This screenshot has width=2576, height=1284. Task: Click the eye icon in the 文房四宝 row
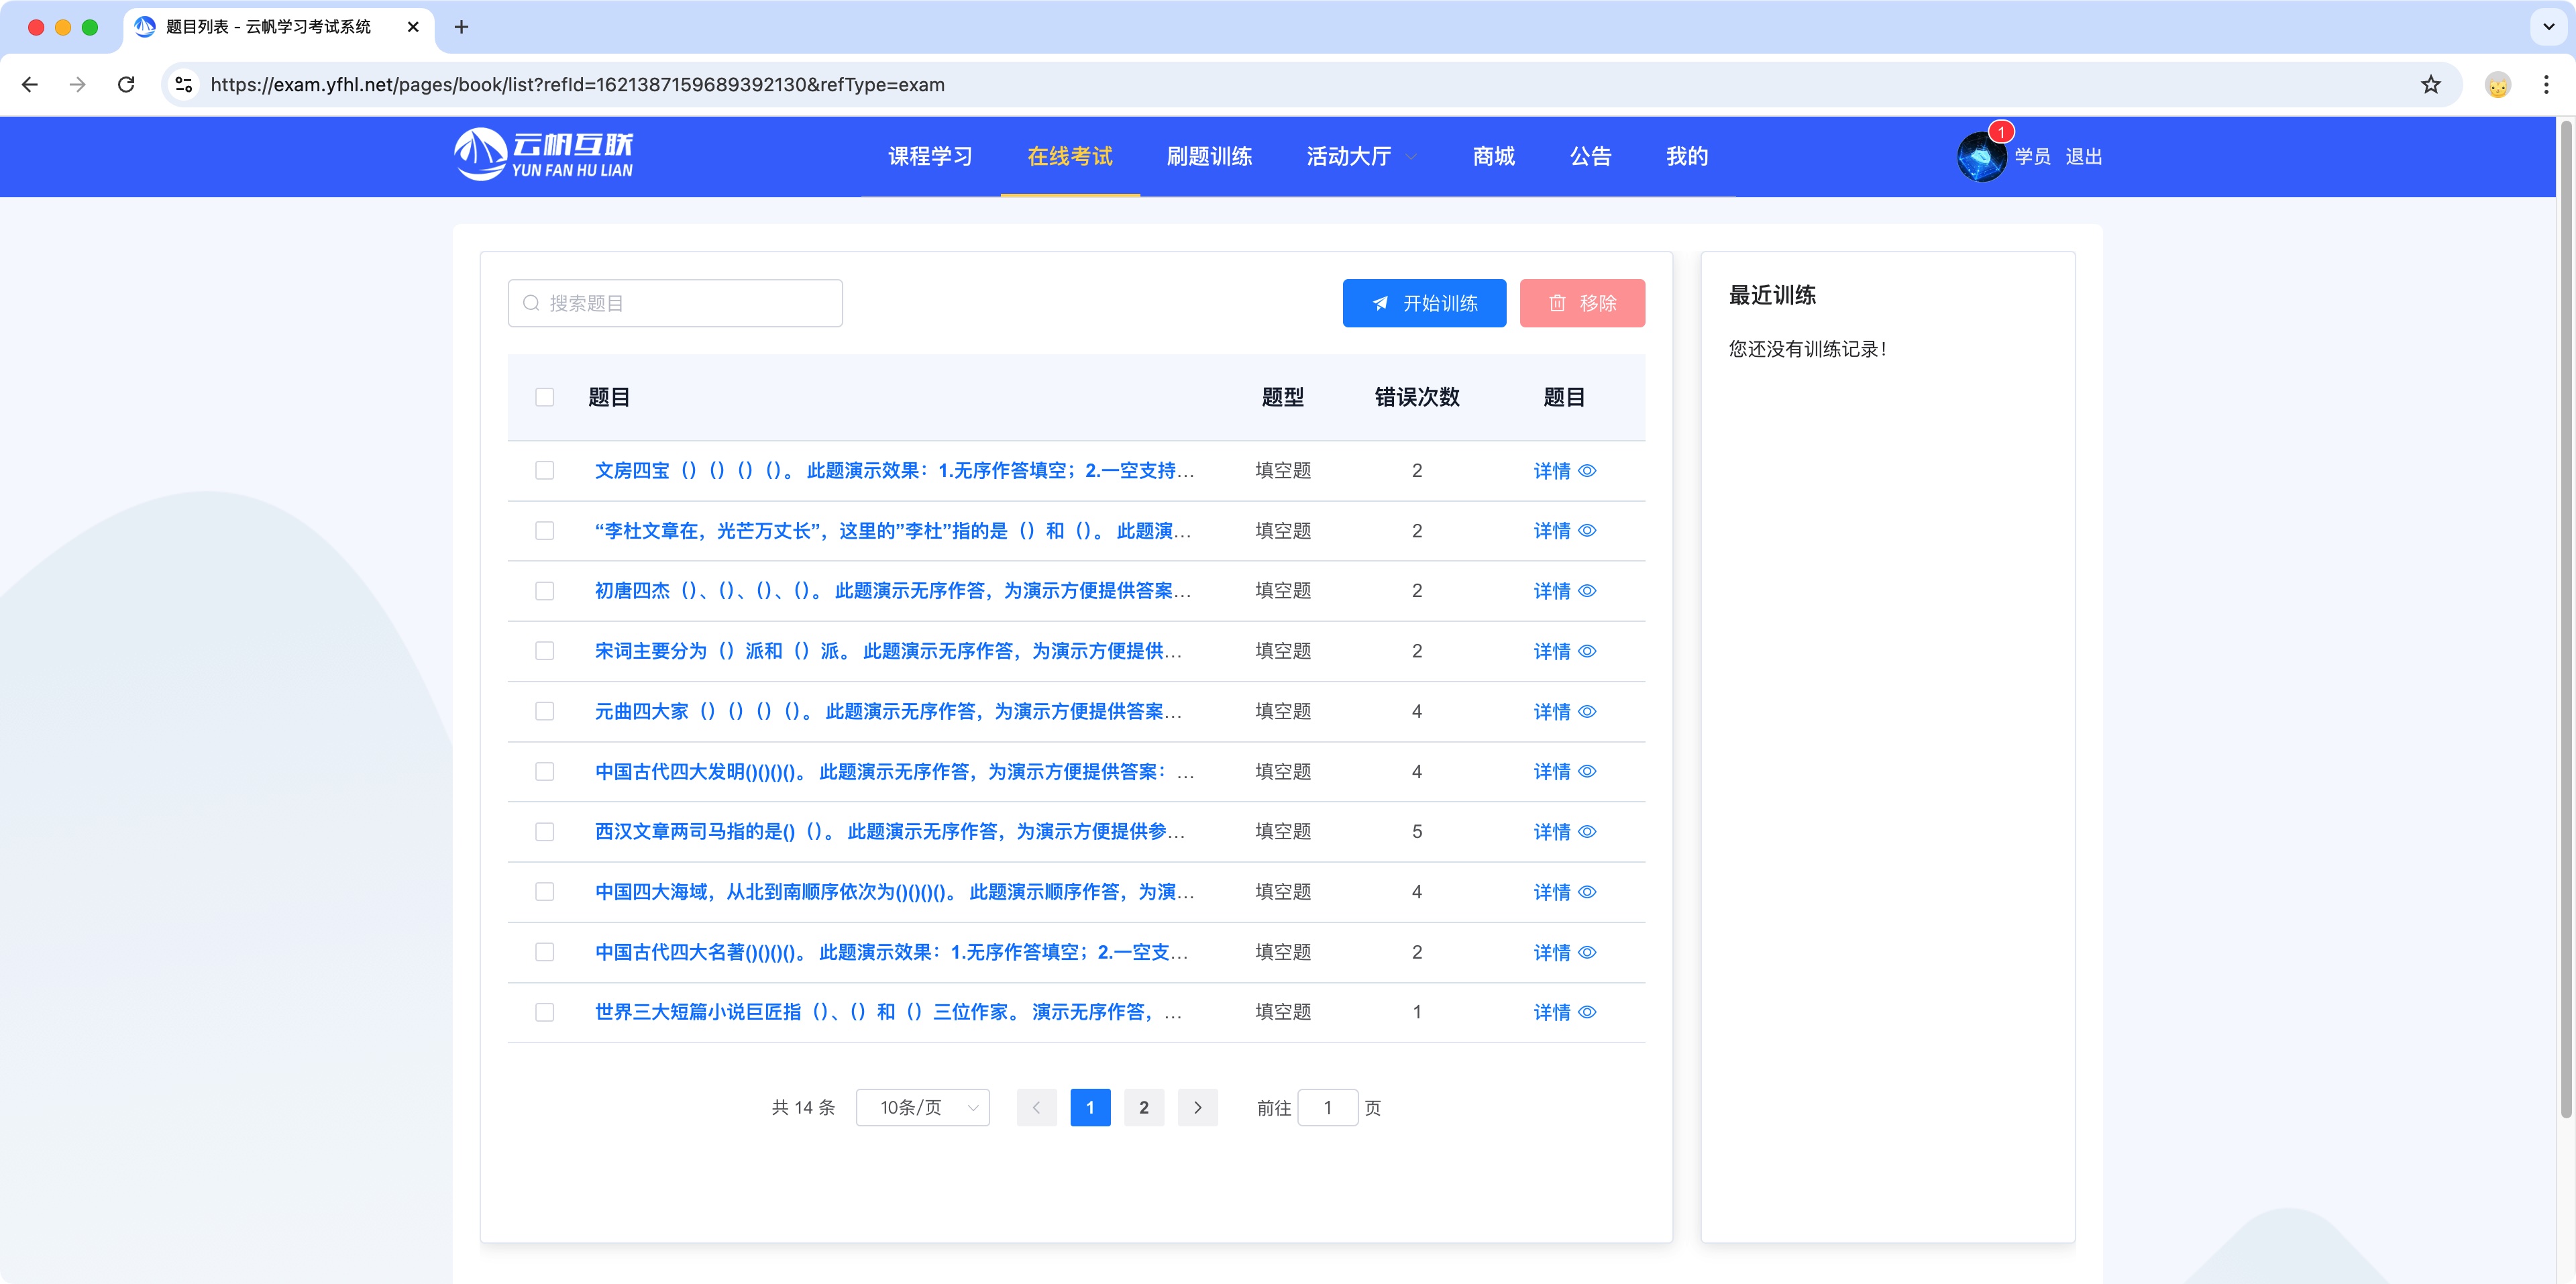pyautogui.click(x=1587, y=470)
